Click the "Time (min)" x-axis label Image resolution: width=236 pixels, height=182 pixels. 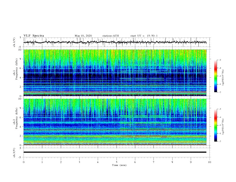coord(119,165)
